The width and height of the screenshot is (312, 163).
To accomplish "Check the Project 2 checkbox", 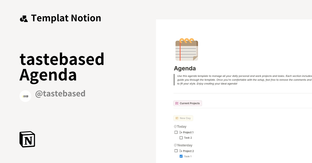I will [x=176, y=150].
